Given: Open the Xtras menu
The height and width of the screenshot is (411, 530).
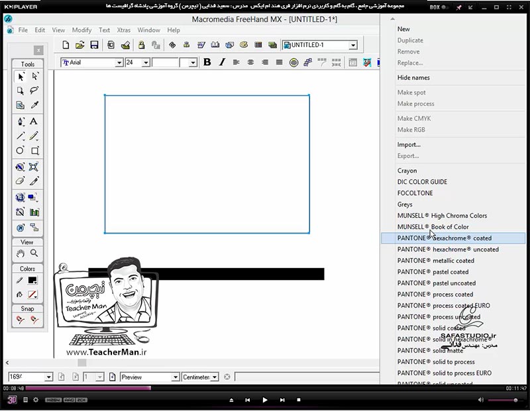Looking at the screenshot, I should click(123, 30).
